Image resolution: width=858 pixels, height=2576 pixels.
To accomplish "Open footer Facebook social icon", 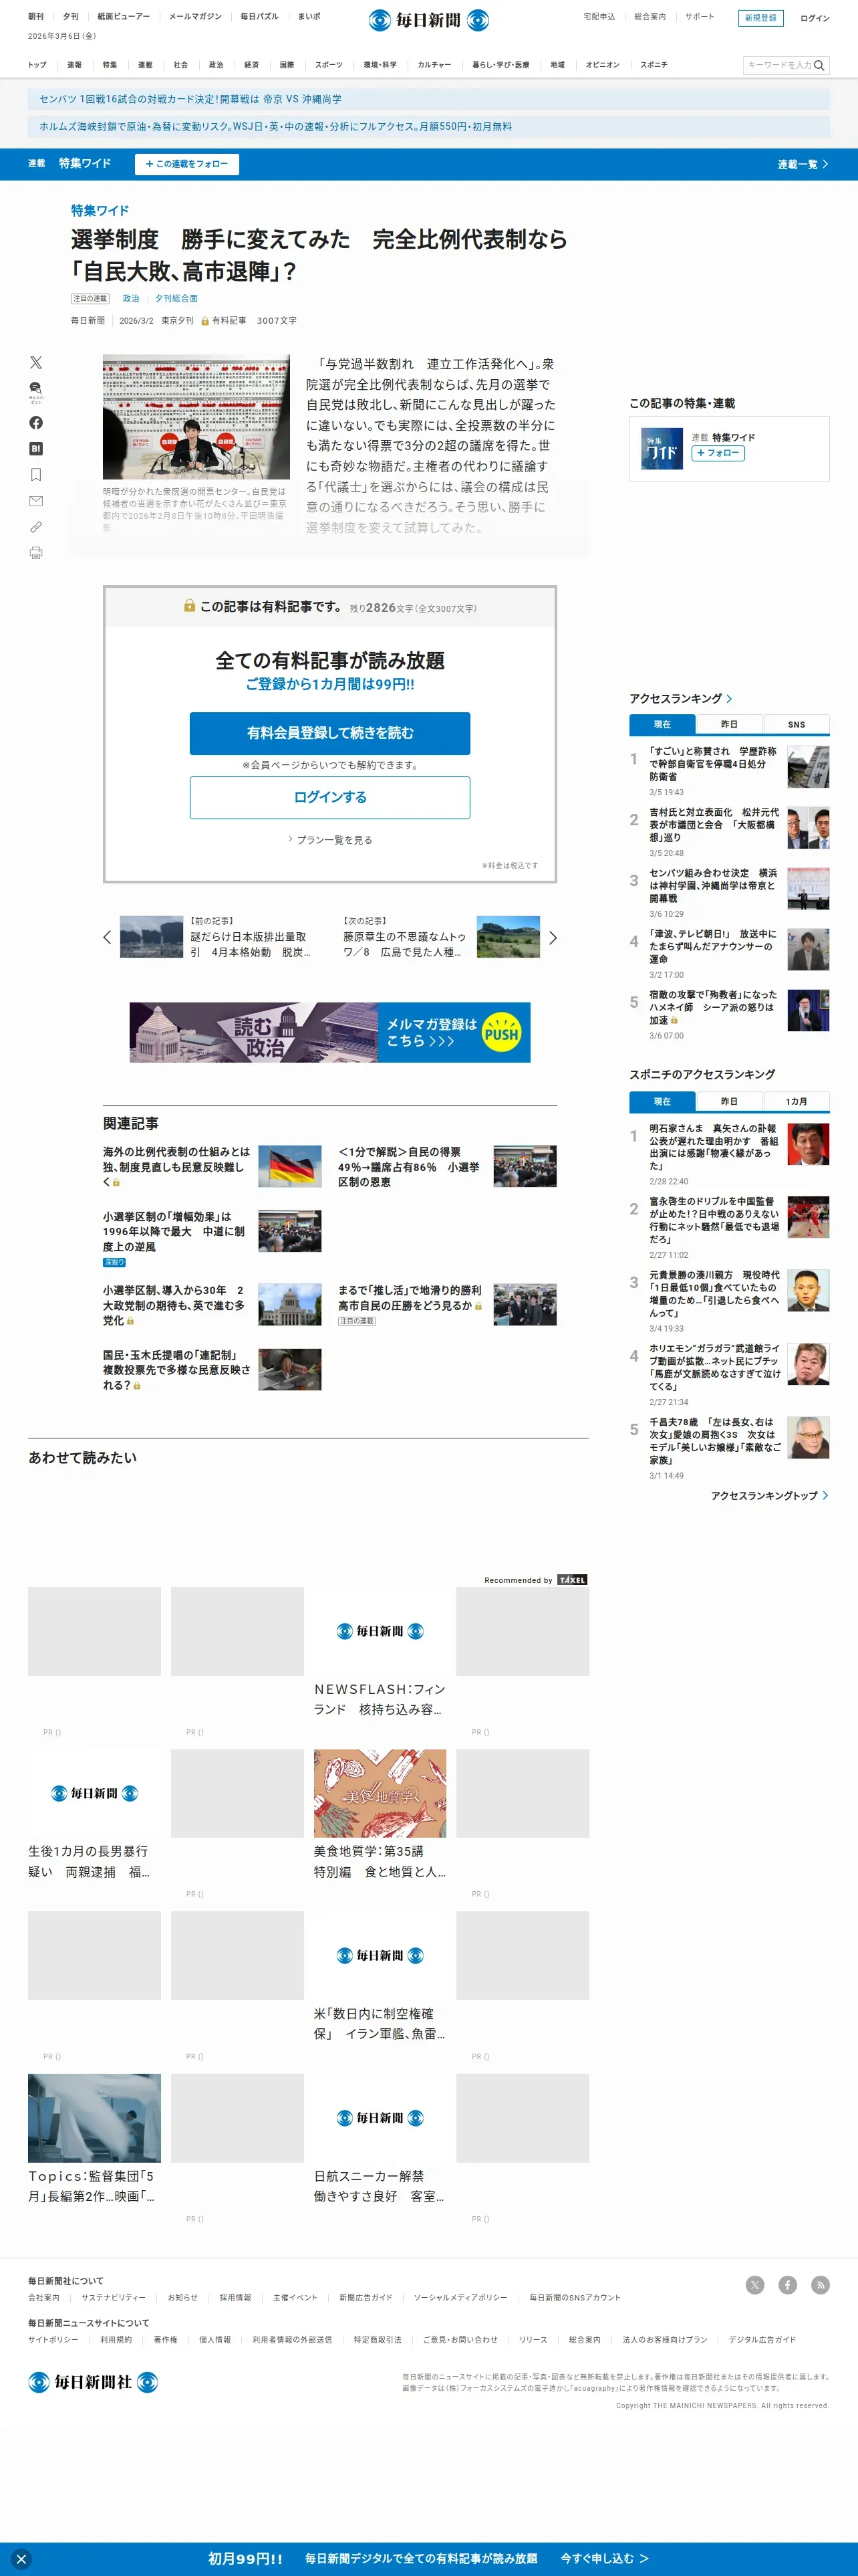I will click(788, 2285).
